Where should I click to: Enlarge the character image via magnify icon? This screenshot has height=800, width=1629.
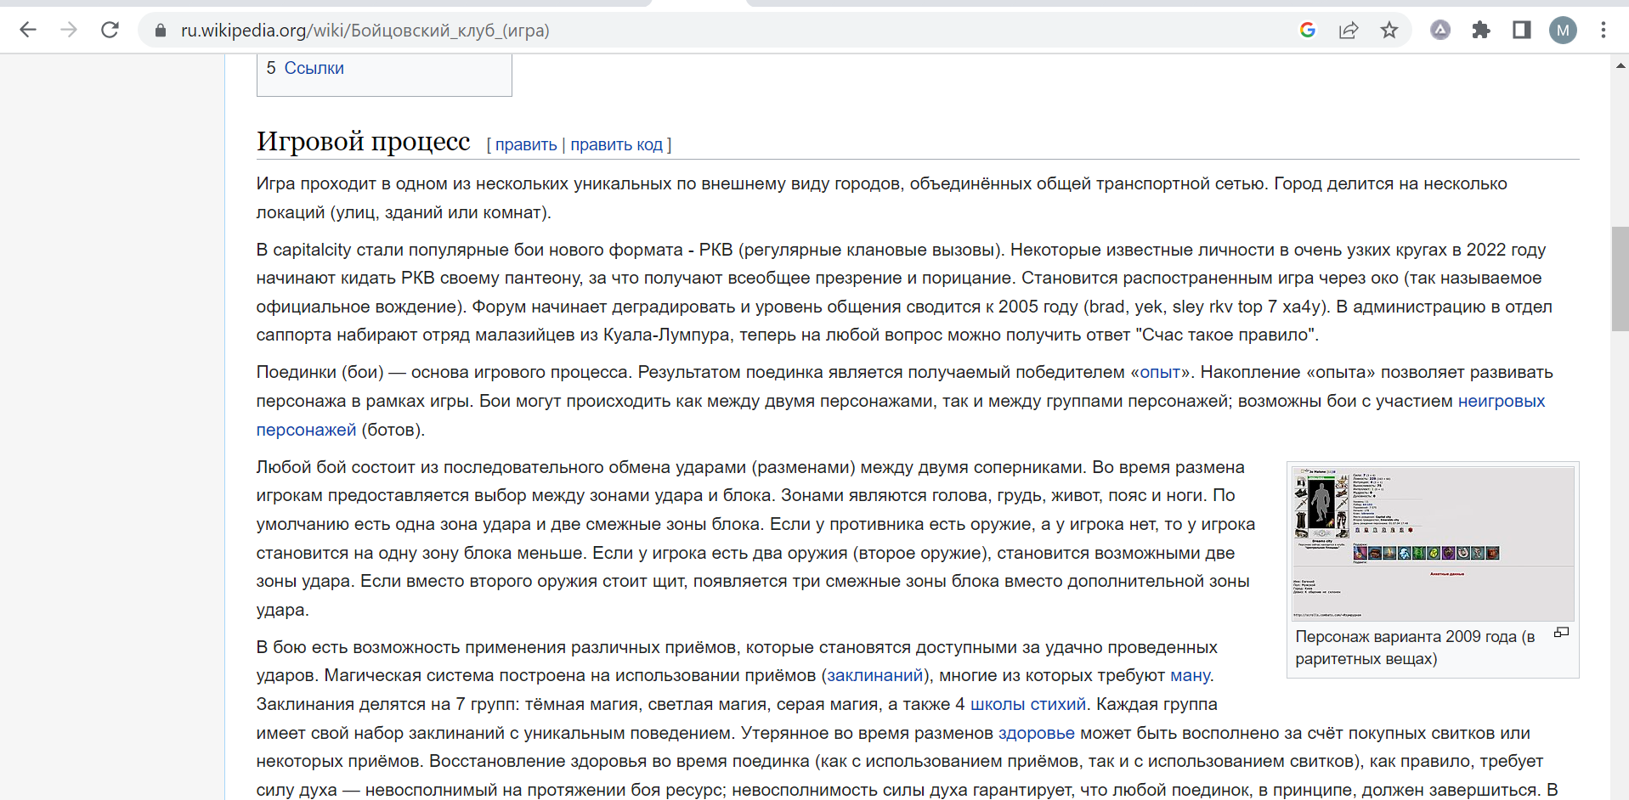[1561, 632]
